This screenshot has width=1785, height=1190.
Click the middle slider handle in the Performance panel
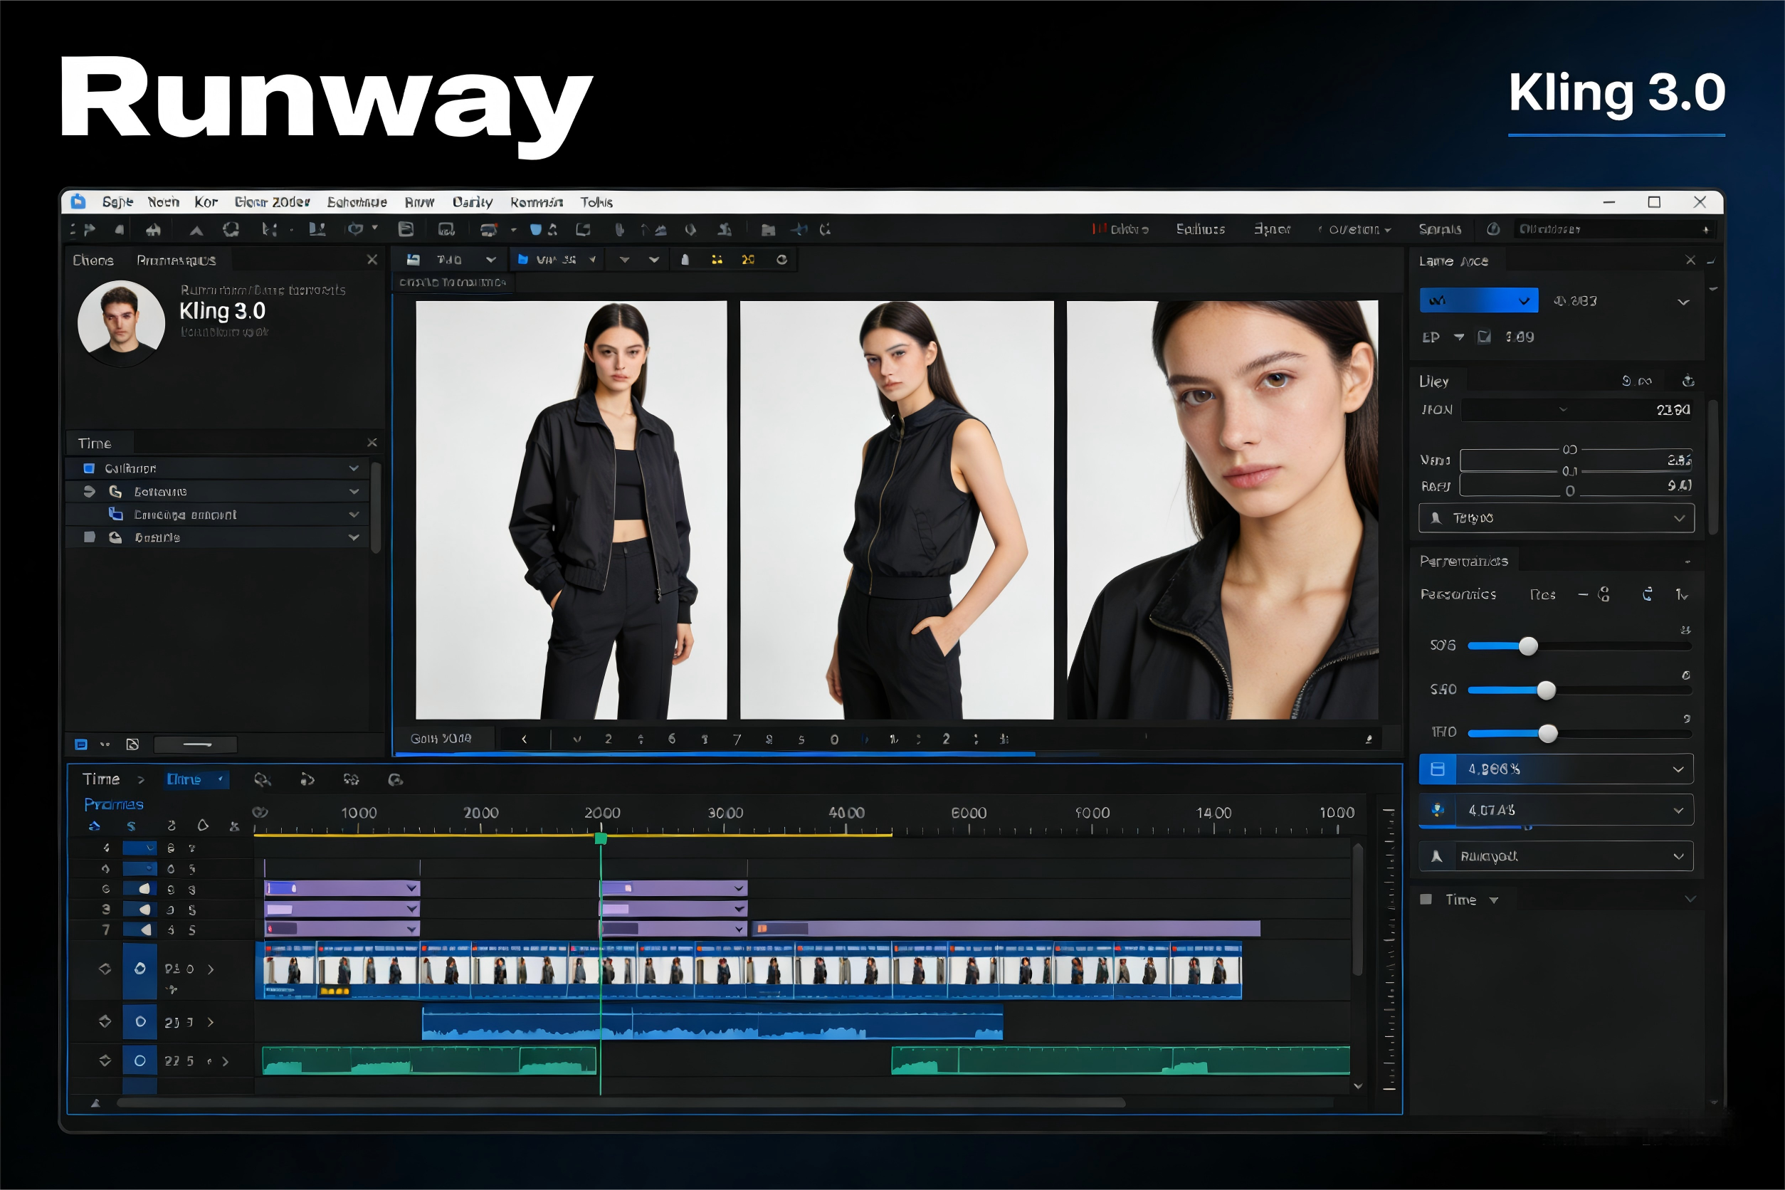pyautogui.click(x=1547, y=690)
